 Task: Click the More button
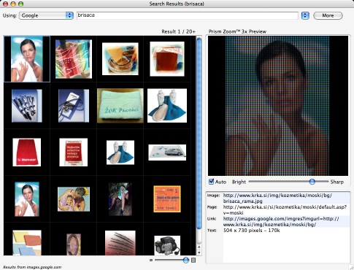click(328, 15)
